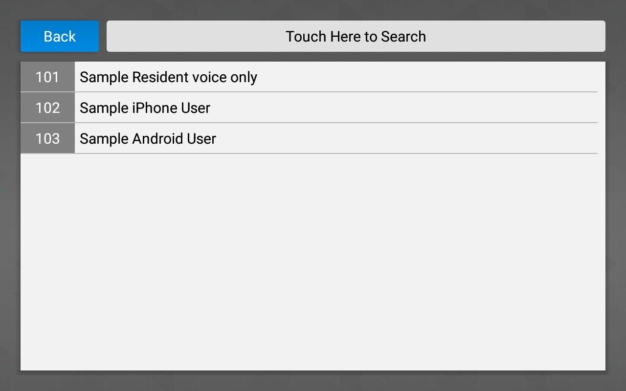Focus the directory search field
Viewport: 626px width, 391px height.
tap(356, 36)
